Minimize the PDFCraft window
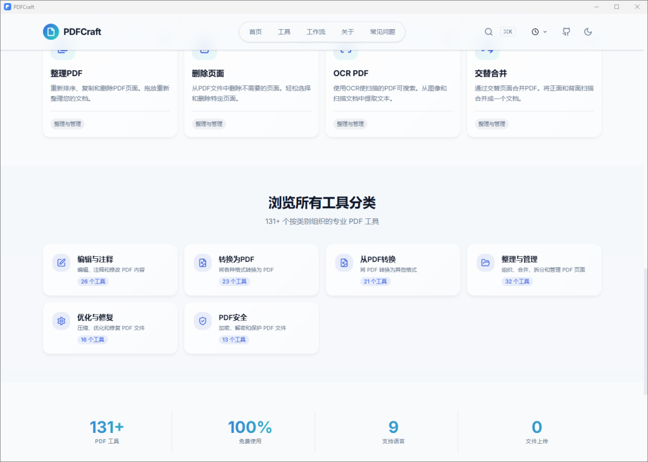This screenshot has width=648, height=462. (596, 6)
